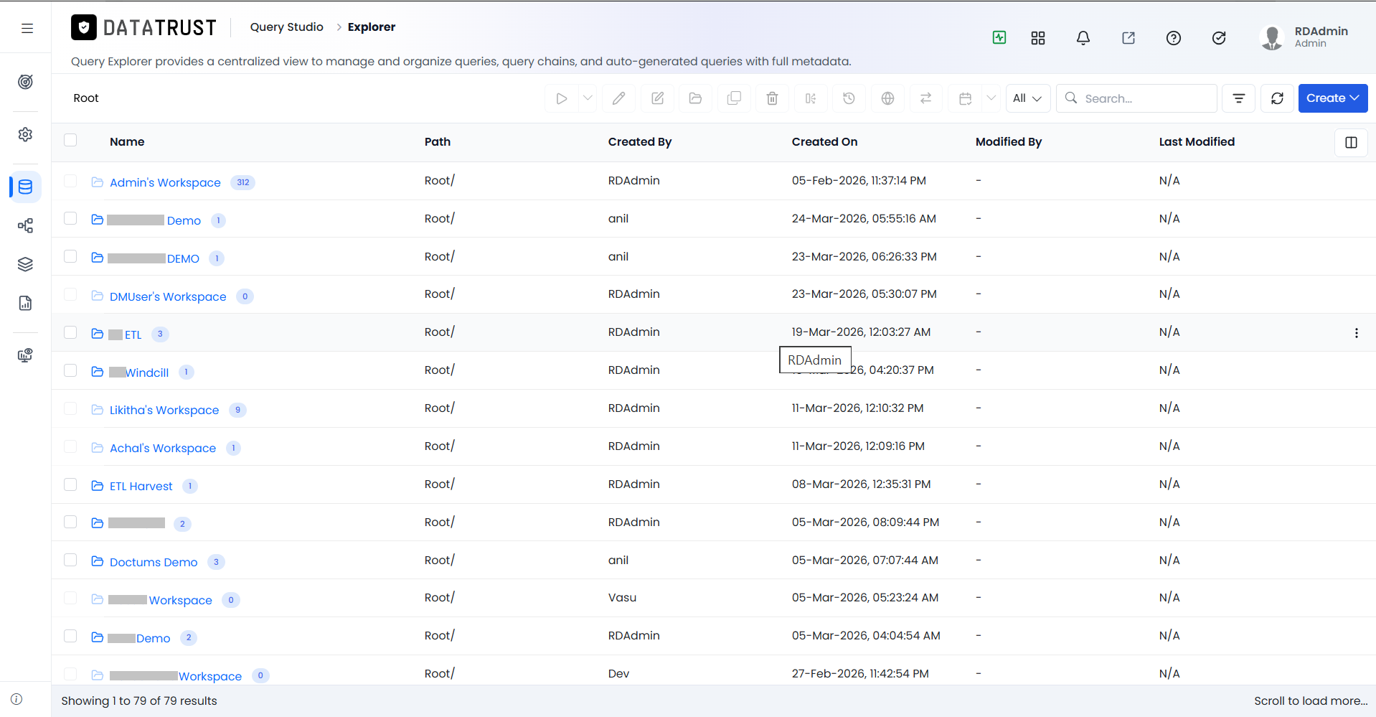Click the green activity monitor icon
The image size is (1376, 717).
[999, 37]
